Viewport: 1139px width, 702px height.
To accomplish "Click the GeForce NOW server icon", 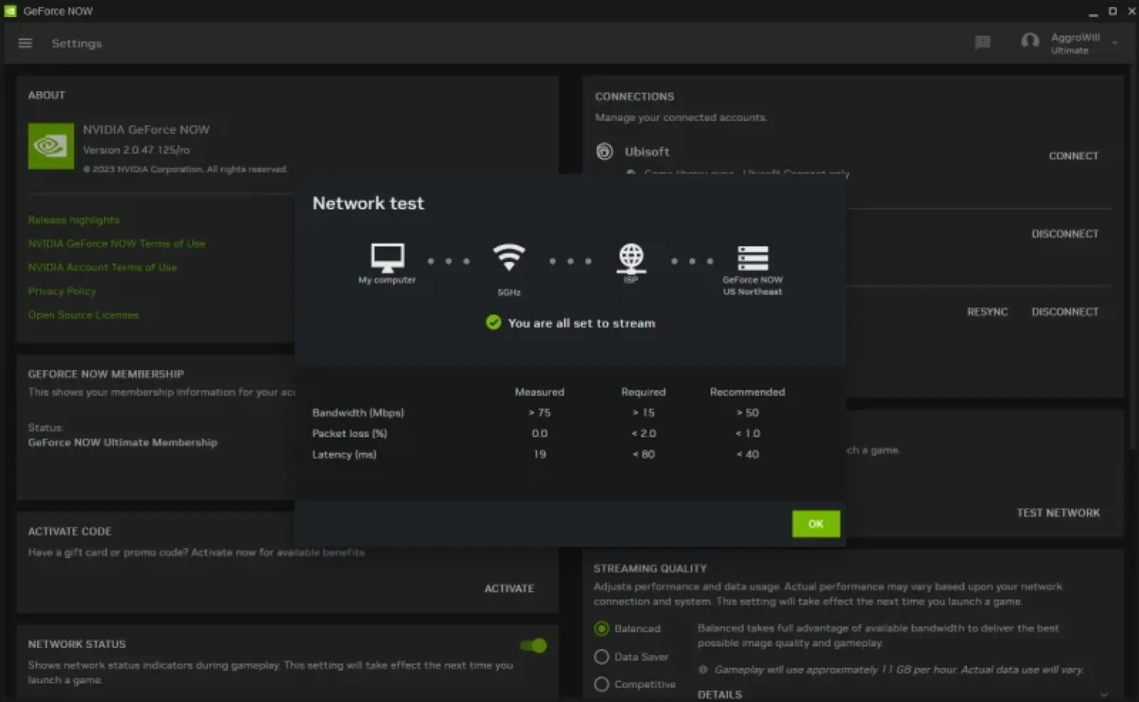I will tap(752, 258).
